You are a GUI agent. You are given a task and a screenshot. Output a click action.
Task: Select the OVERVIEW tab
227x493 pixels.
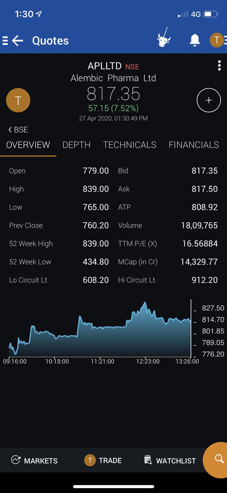[x=28, y=145]
